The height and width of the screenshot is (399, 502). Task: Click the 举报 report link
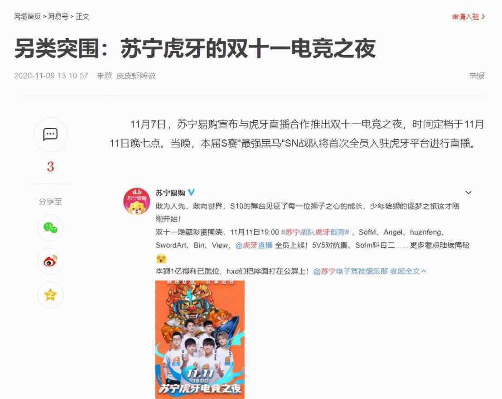pyautogui.click(x=477, y=76)
